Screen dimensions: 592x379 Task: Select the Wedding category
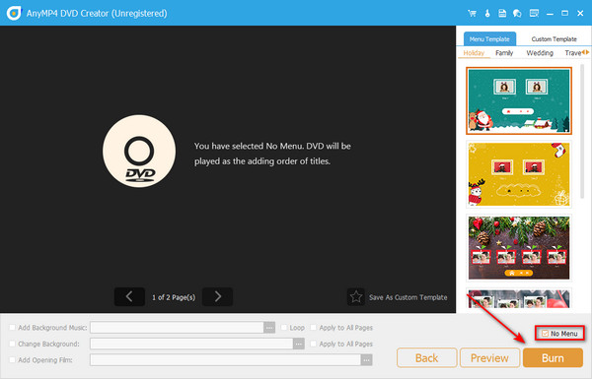tap(540, 53)
